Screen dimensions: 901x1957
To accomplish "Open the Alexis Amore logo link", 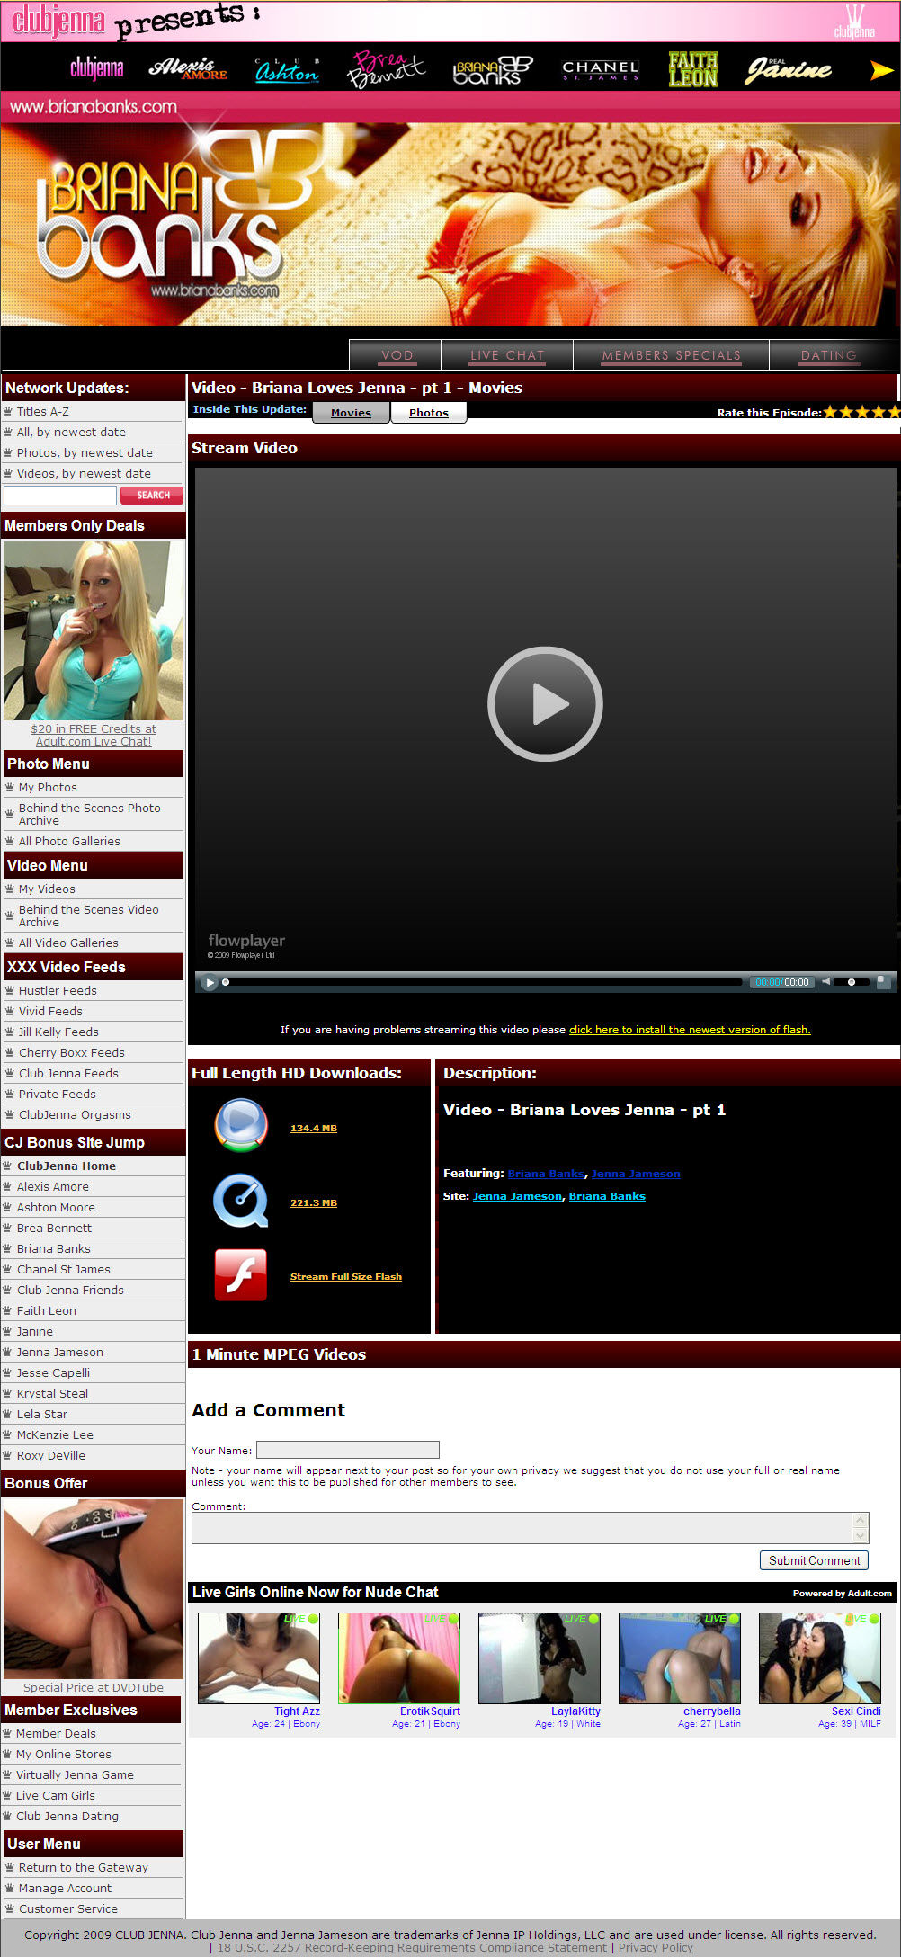I will 188,69.
